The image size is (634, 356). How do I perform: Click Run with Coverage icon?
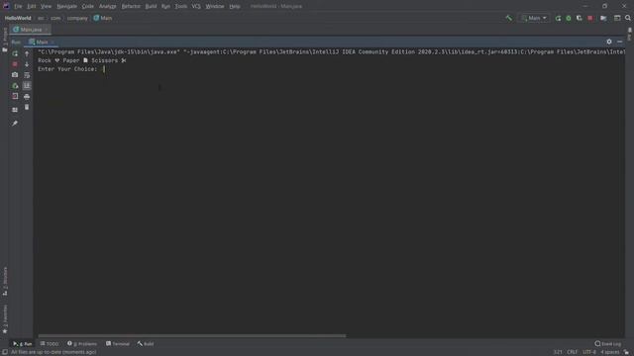579,18
